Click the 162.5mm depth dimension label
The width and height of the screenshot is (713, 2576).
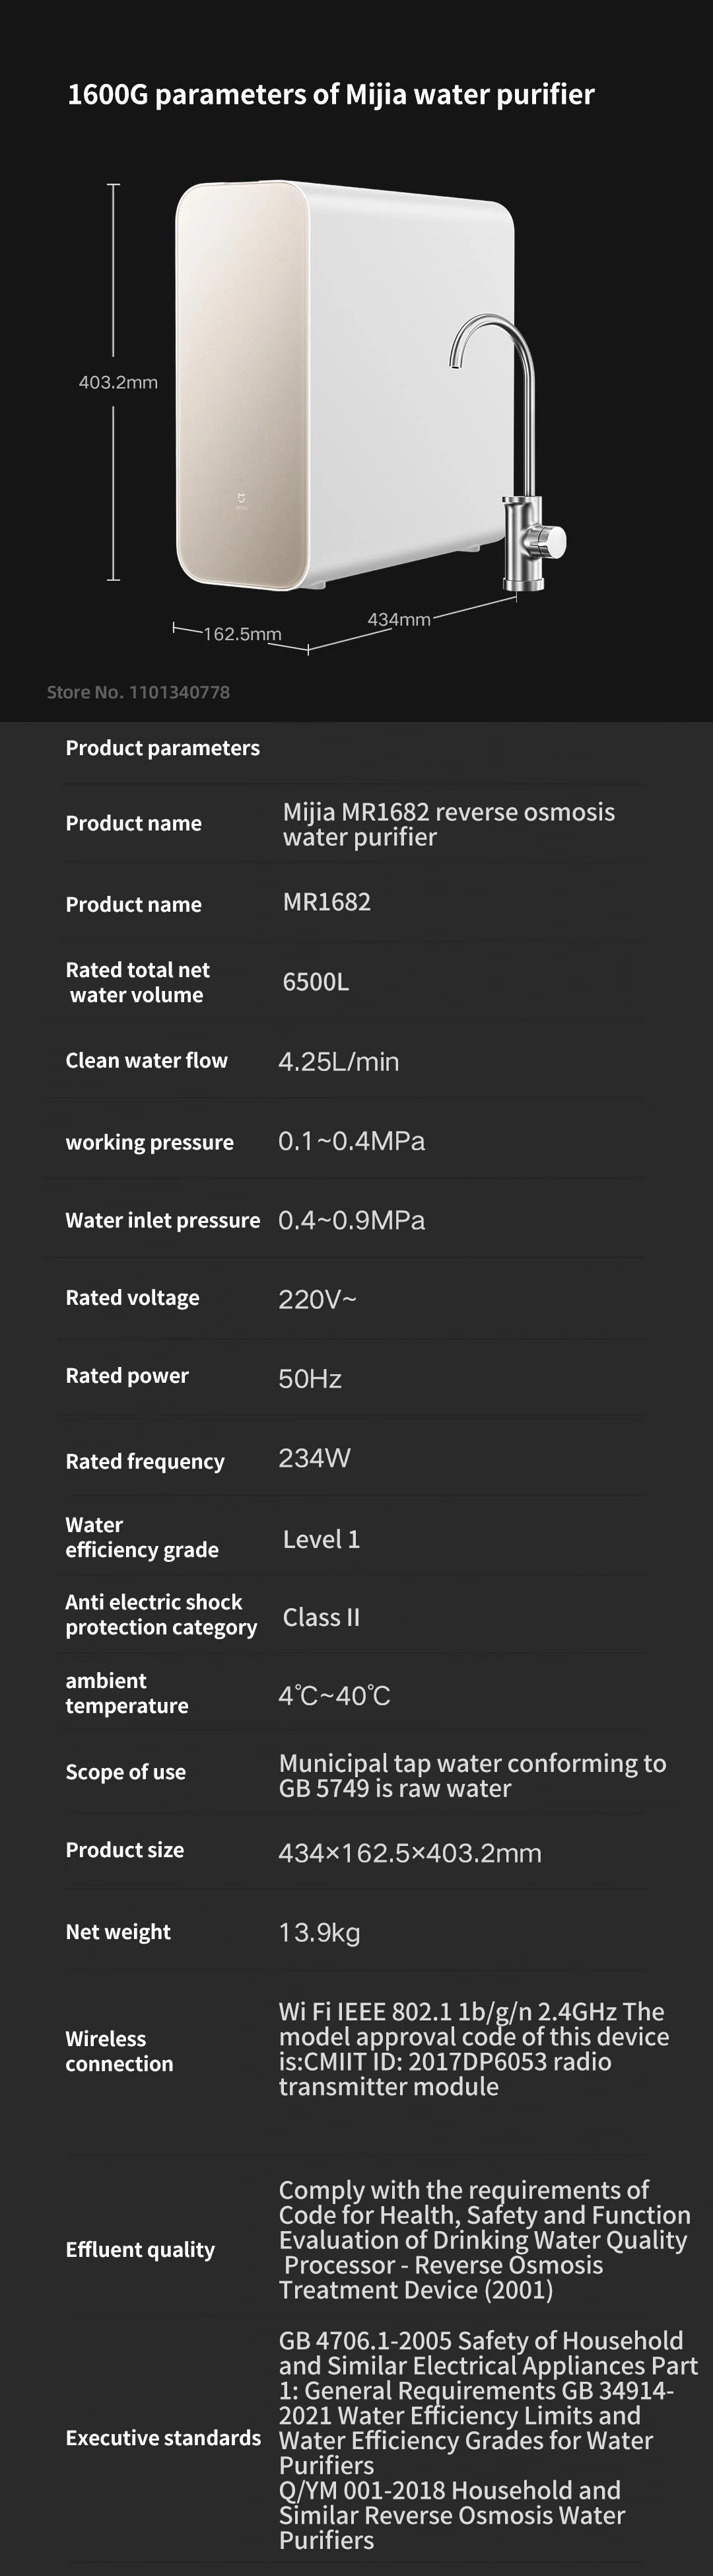[243, 634]
